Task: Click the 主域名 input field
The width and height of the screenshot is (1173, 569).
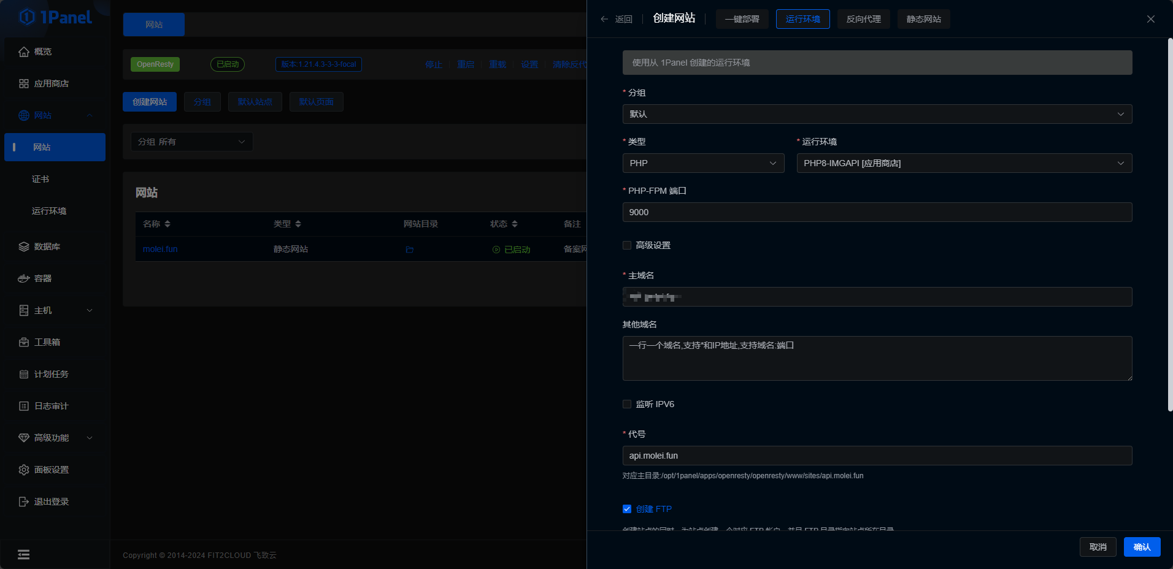Action: coord(877,297)
